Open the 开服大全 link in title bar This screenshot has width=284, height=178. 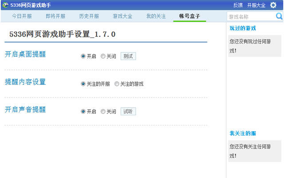[x=256, y=5]
